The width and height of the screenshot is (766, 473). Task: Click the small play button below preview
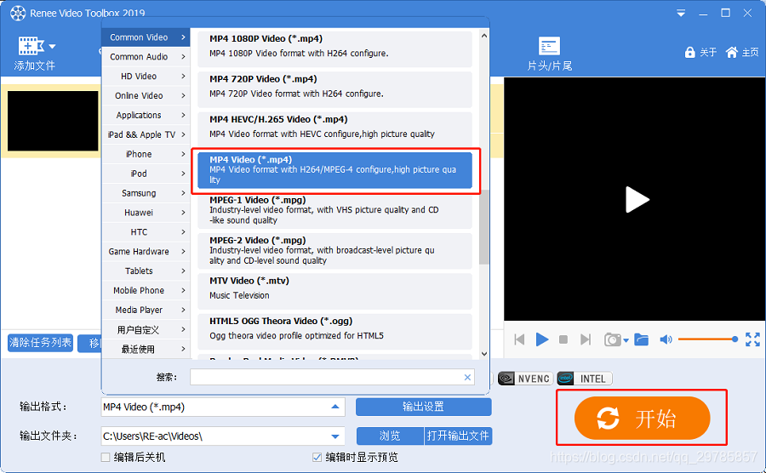point(542,339)
